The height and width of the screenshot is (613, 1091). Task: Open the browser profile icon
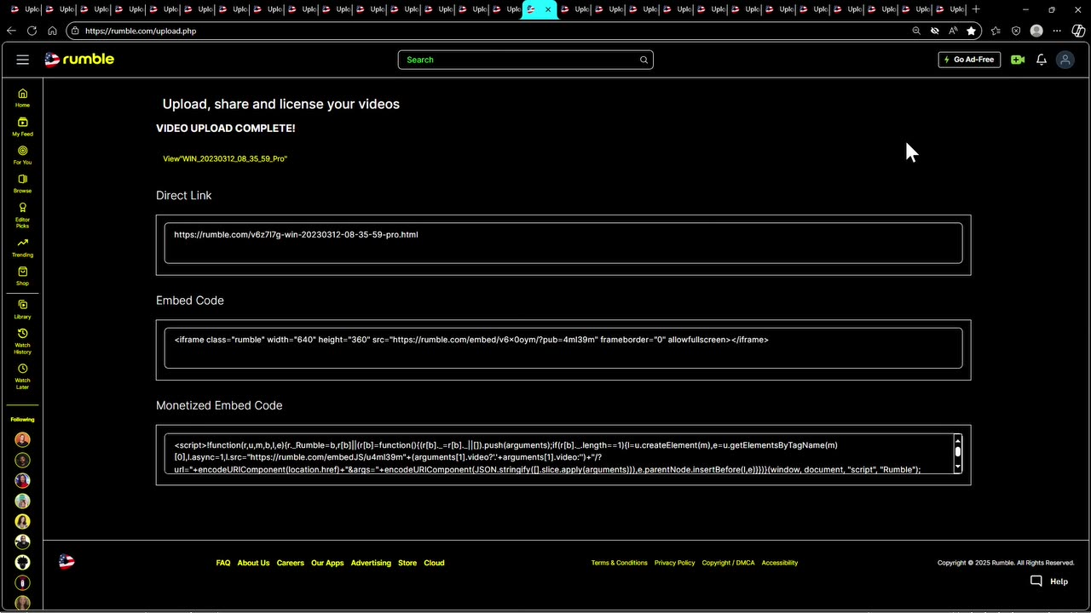coord(1036,31)
